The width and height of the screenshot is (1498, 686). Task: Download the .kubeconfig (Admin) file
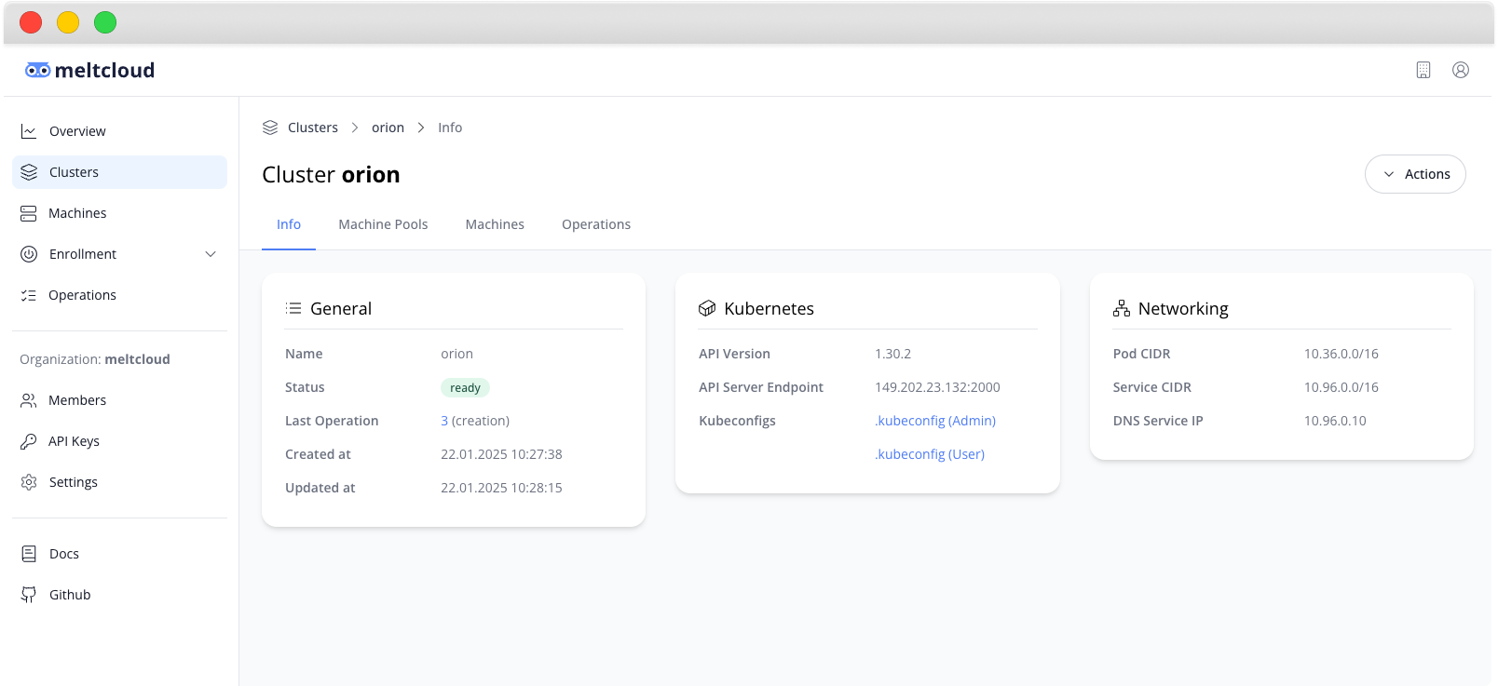coord(935,421)
